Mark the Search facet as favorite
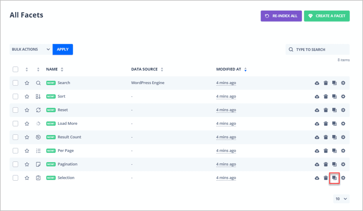 (x=27, y=83)
